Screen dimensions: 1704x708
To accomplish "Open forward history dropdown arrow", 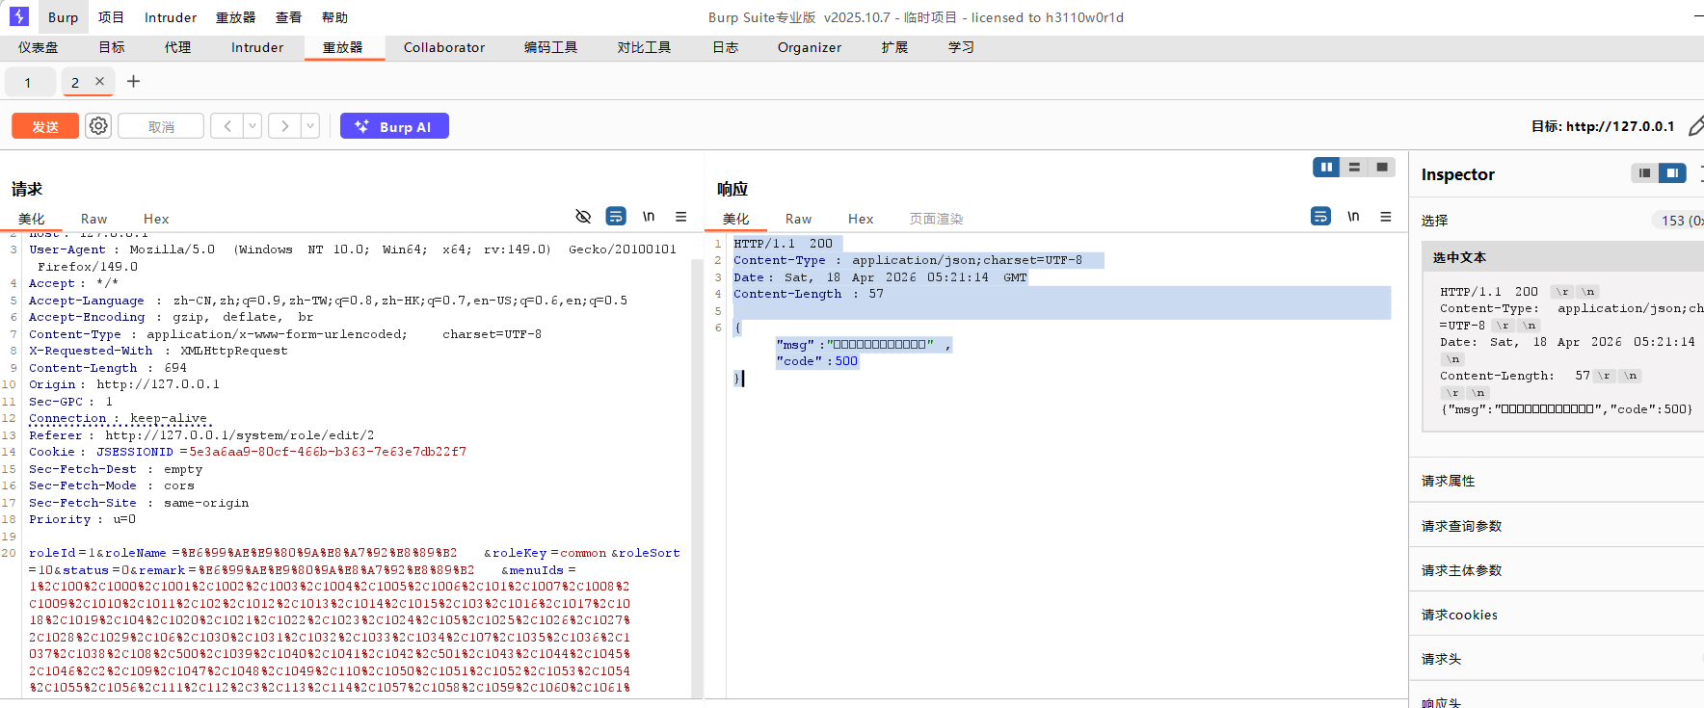I will pos(310,126).
